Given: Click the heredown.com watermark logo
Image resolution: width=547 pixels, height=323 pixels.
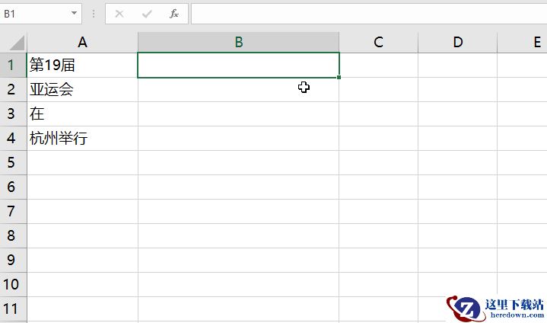Looking at the screenshot, I should tap(495, 309).
